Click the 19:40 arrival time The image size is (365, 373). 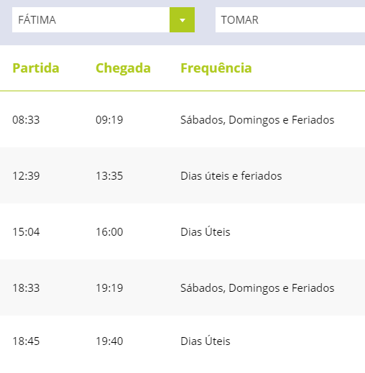109,341
